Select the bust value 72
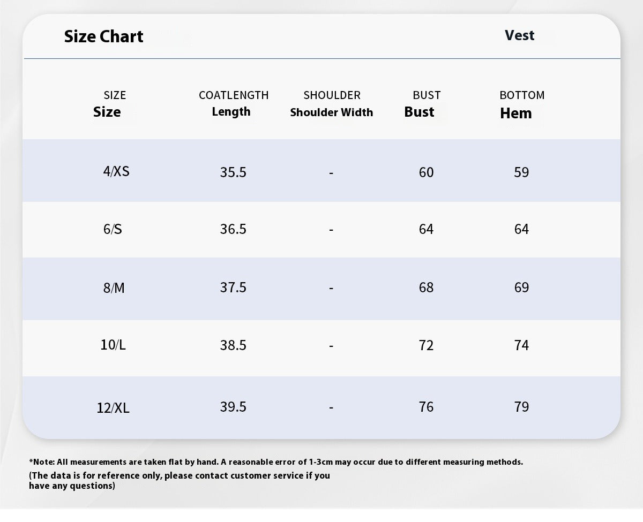 point(426,345)
